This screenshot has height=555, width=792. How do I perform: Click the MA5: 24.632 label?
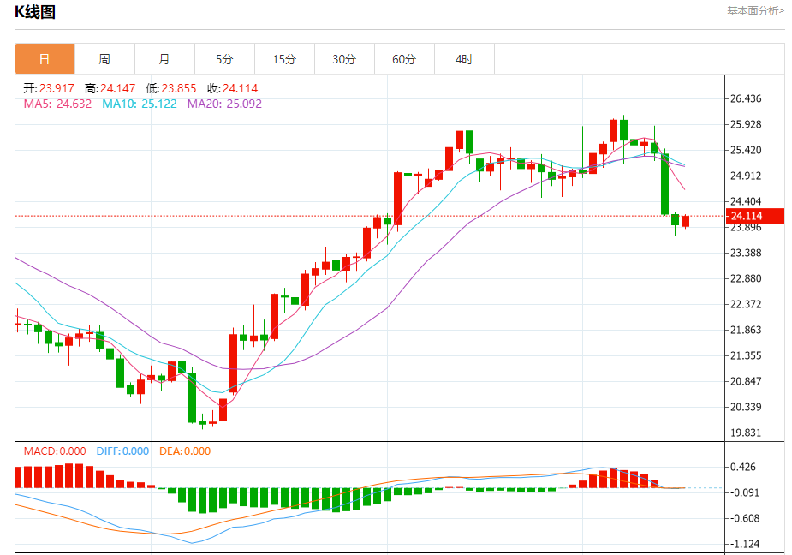pyautogui.click(x=57, y=104)
